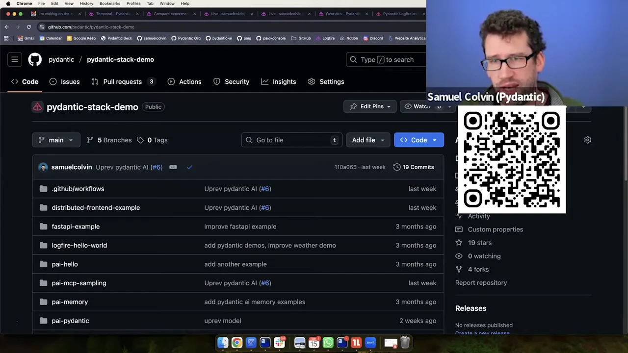Open the Bookmarks menu in the menu bar

pyautogui.click(x=110, y=3)
